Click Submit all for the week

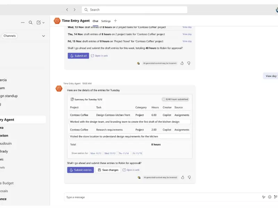(78, 55)
